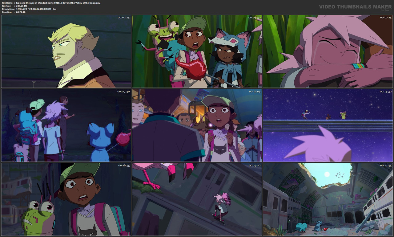The height and width of the screenshot is (237, 394).
Task: Select the frame at 00:09:40
Action: pos(66,125)
